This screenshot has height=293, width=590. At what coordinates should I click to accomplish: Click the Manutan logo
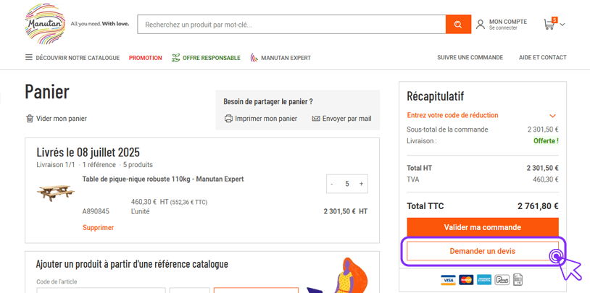point(45,24)
